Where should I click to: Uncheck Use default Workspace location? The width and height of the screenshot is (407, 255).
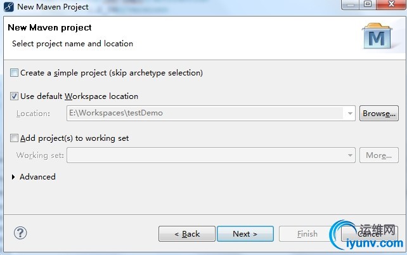15,96
